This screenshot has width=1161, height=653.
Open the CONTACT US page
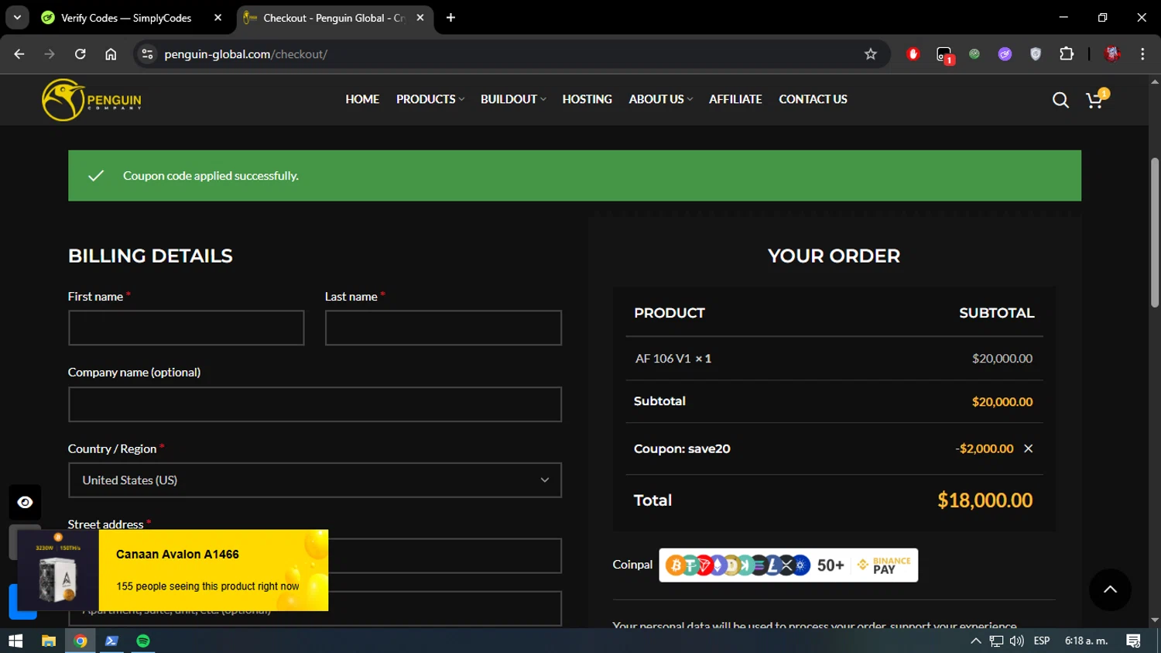pos(813,99)
